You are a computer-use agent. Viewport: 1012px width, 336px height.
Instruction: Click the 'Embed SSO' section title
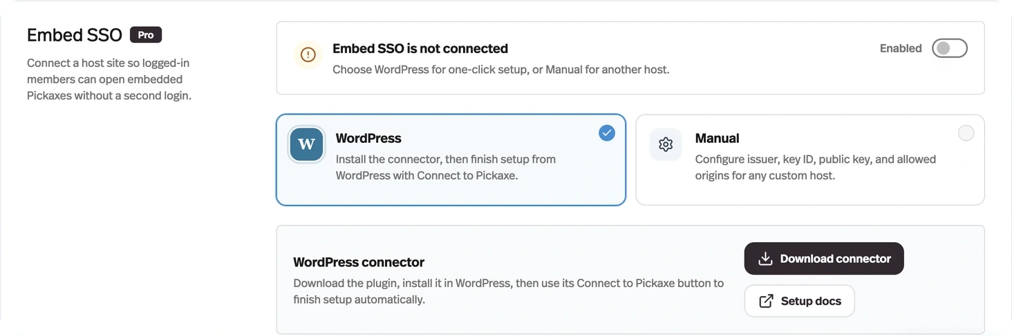tap(75, 34)
